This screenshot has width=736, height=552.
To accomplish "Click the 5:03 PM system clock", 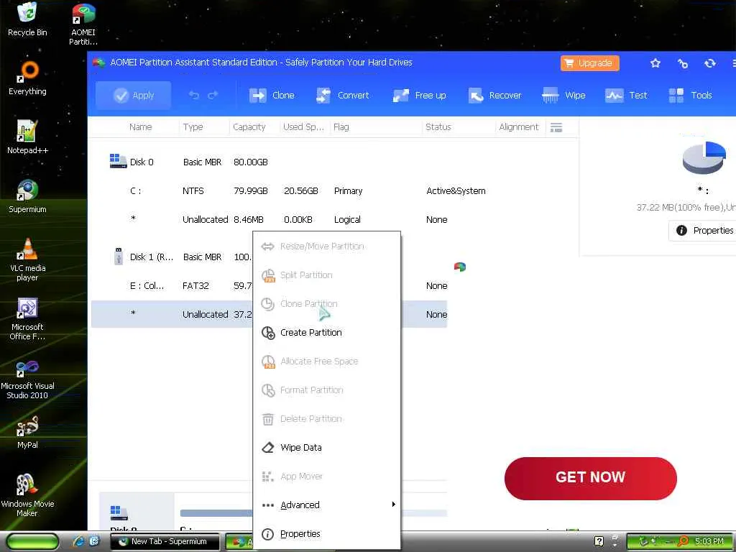I will click(709, 542).
